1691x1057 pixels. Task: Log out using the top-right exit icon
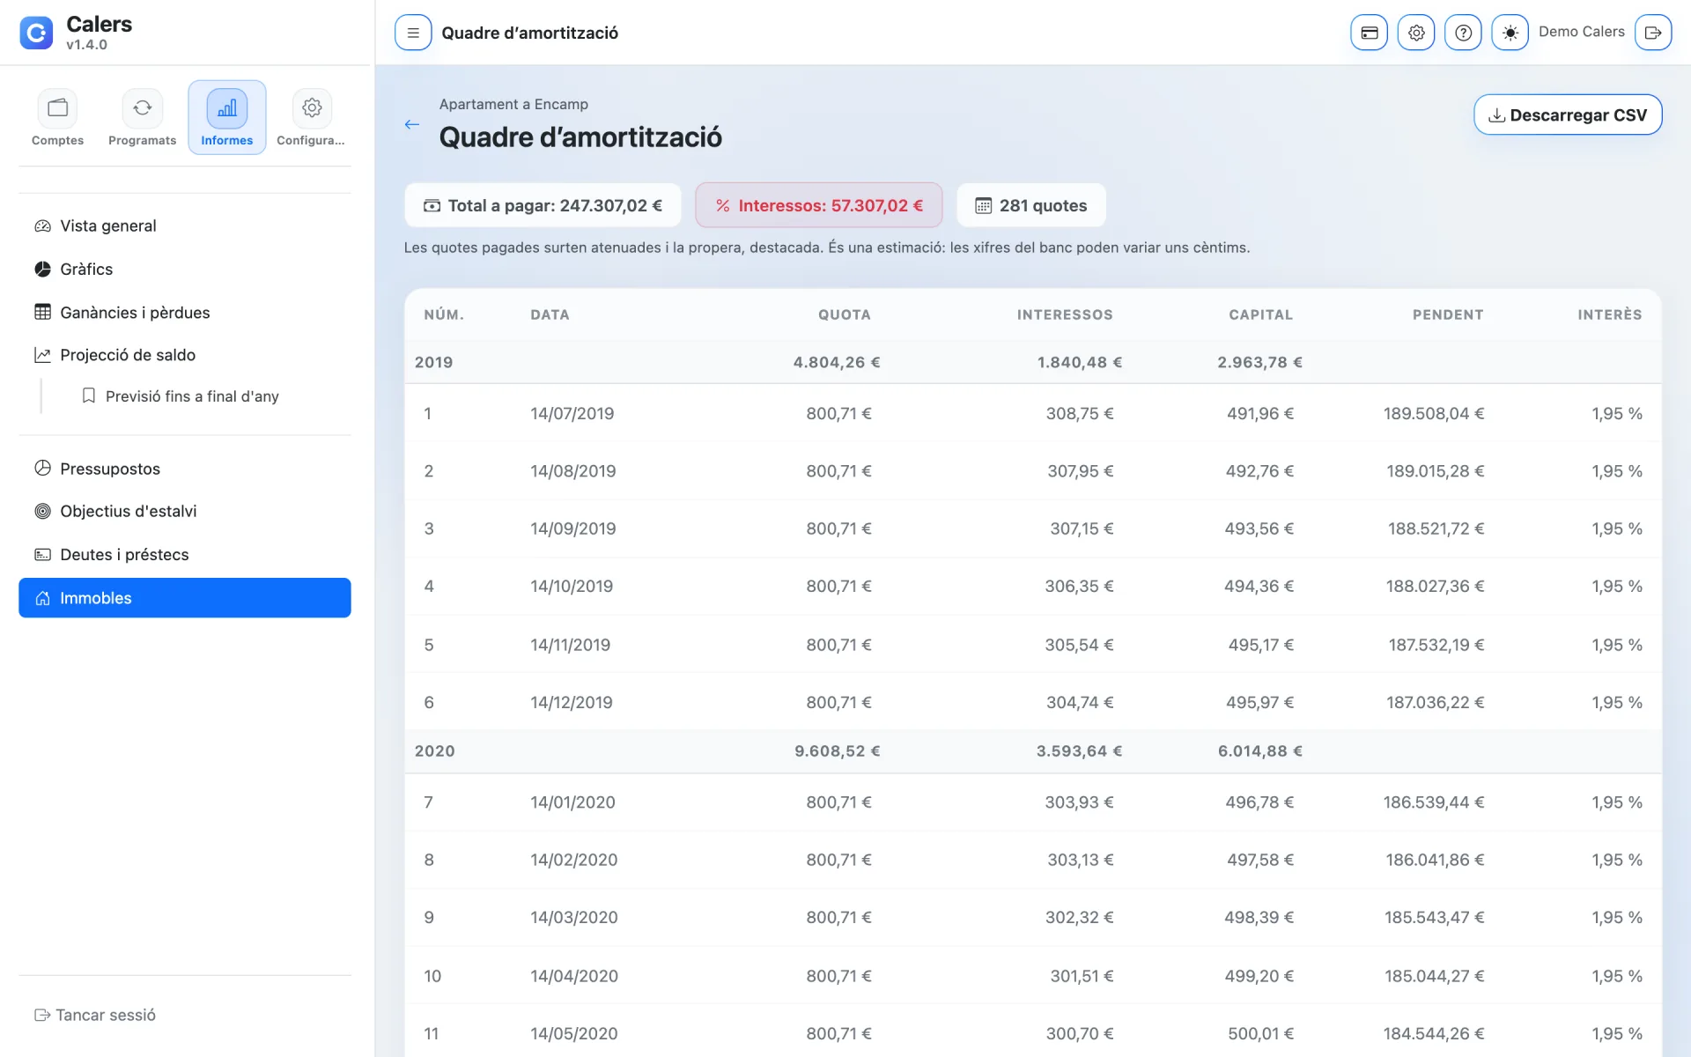click(1653, 33)
